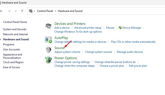Open Appearance and Personalisation
The width and height of the screenshot is (165, 95).
click(13, 56)
